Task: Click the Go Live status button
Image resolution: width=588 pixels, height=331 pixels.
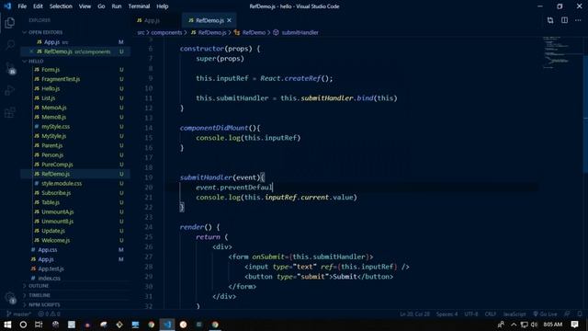Action: point(545,314)
